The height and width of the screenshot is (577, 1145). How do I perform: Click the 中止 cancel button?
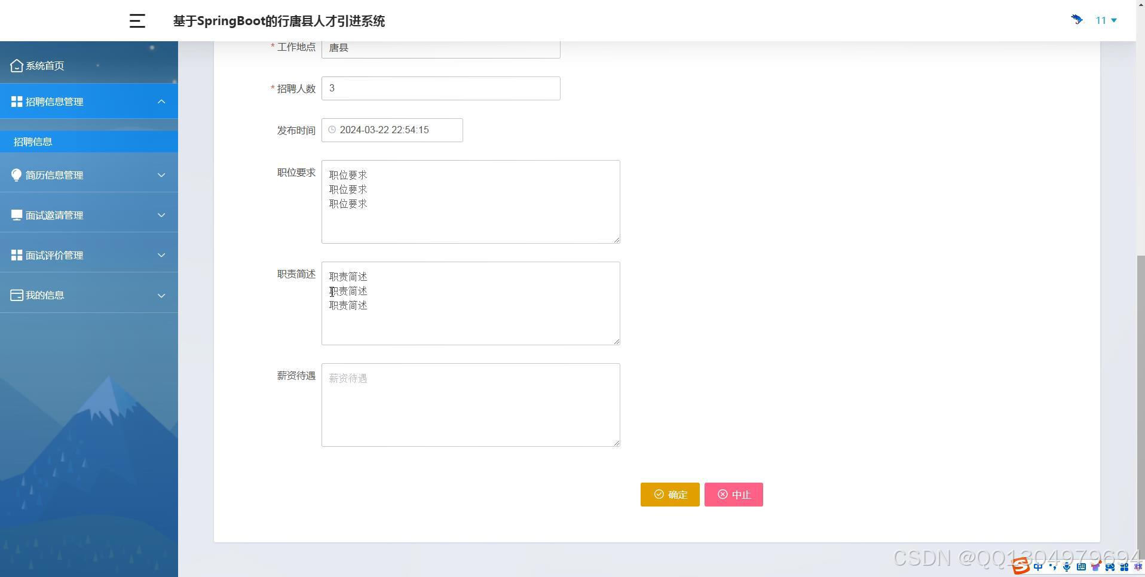734,495
